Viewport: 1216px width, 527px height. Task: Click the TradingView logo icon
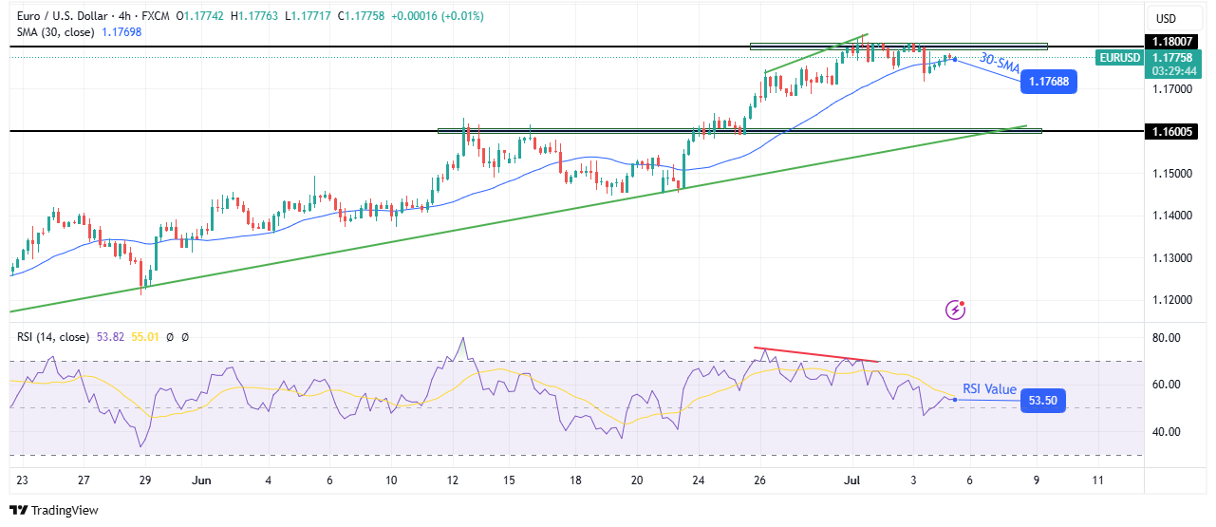click(20, 510)
